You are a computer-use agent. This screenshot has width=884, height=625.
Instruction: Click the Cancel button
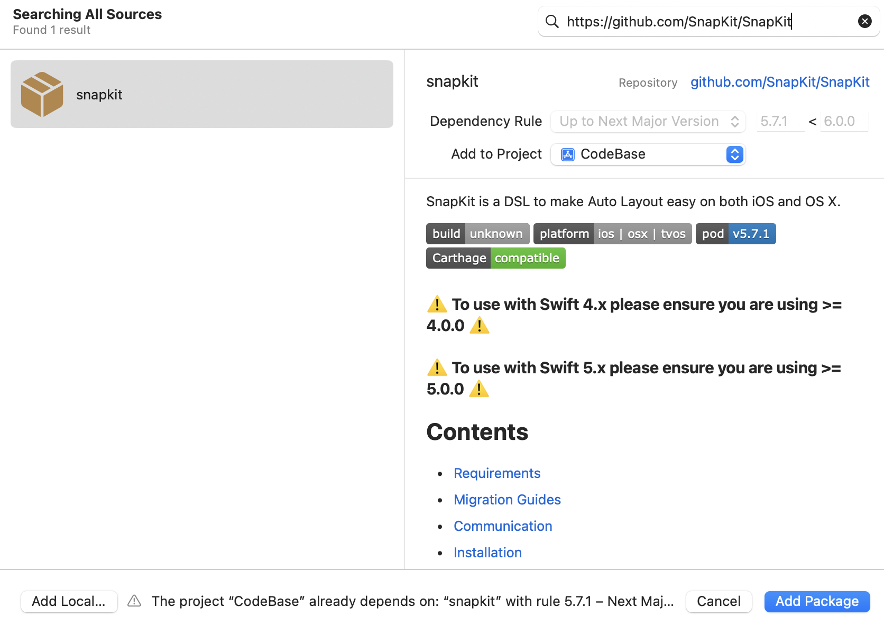pyautogui.click(x=719, y=601)
